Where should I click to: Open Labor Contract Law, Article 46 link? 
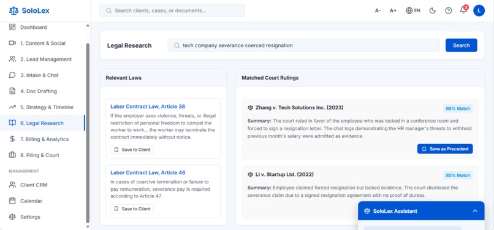(x=148, y=173)
